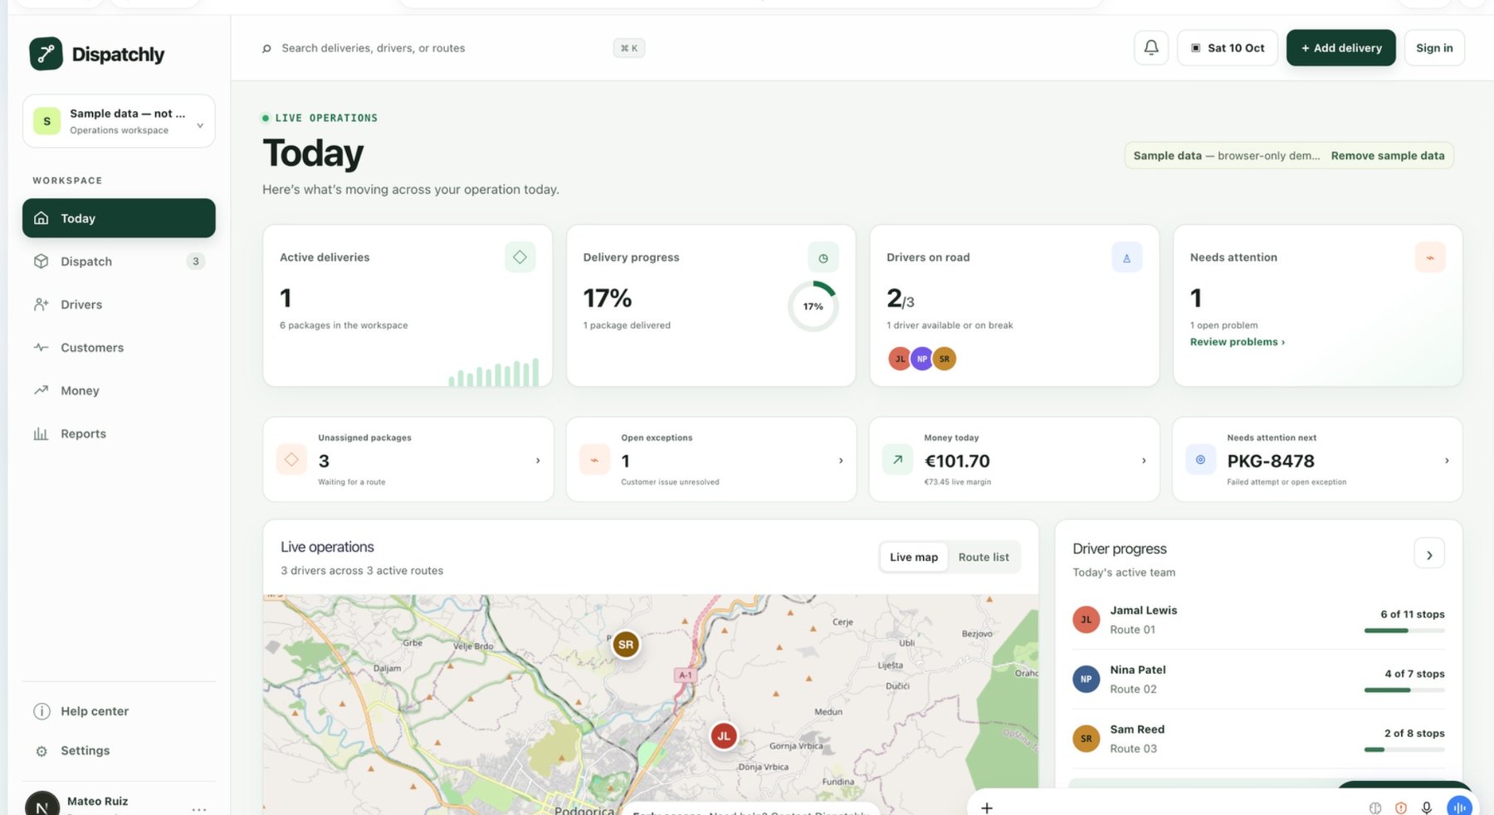1494x815 pixels.
Task: Click the microphone icon in the bottom bar
Action: pos(1427,808)
